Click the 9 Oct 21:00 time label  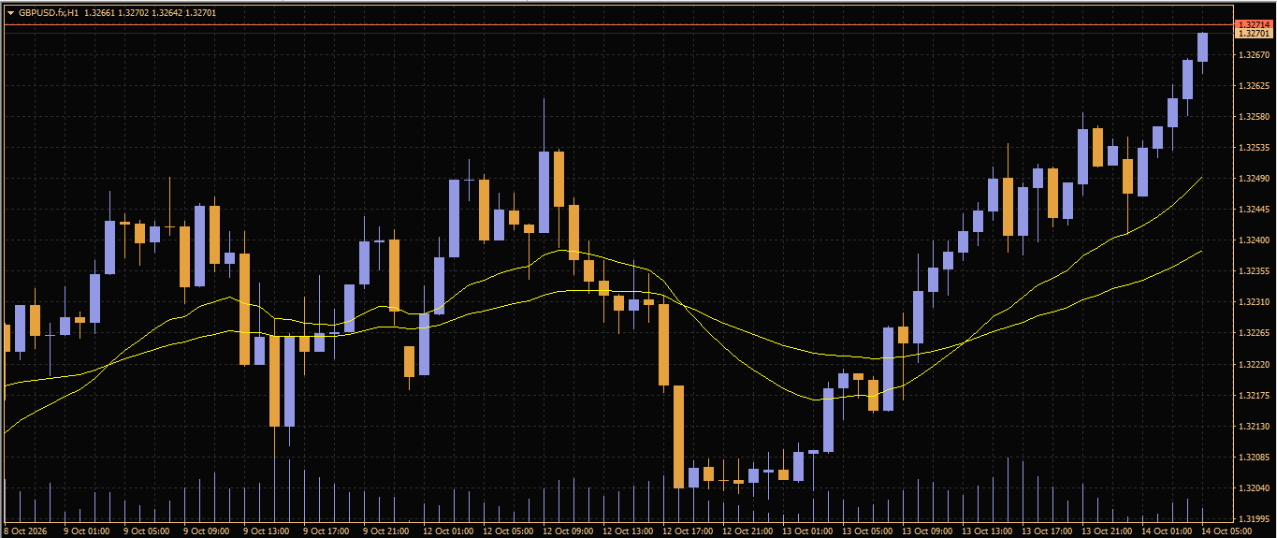pos(385,531)
